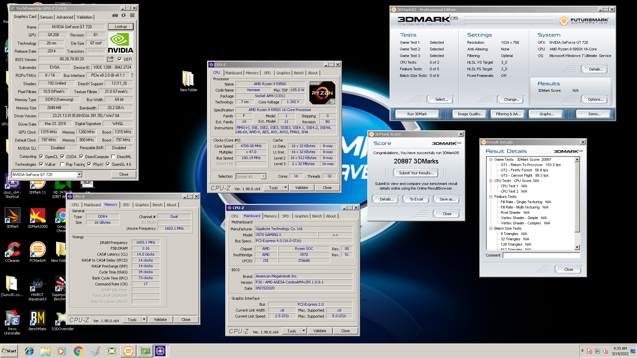637x358 pixels.
Task: Click the GPU-Z refresh icon
Action: pos(123,15)
